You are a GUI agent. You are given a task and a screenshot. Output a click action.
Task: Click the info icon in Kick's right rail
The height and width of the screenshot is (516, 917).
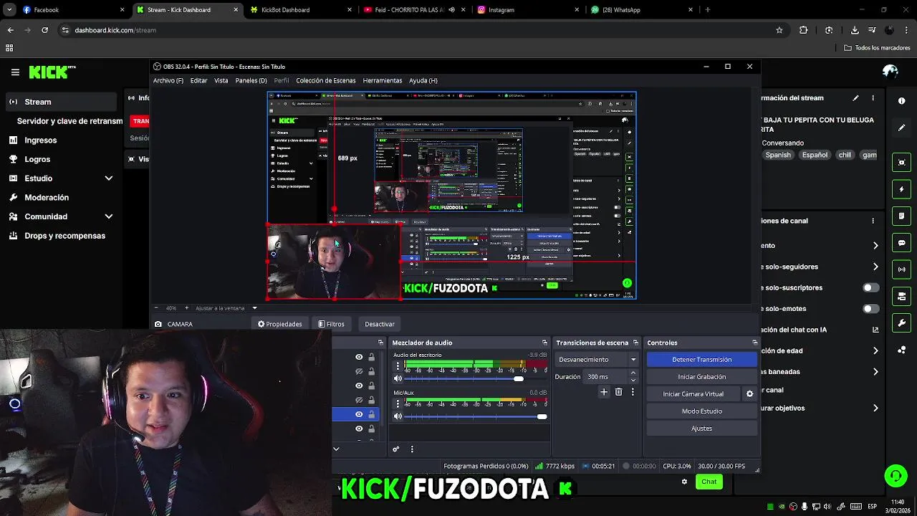902,101
